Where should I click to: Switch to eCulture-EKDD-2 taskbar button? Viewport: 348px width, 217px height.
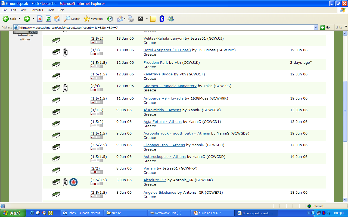tap(213, 213)
